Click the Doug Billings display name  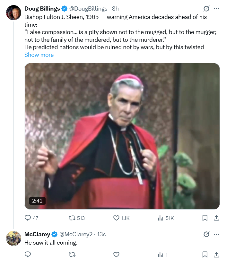[42, 9]
